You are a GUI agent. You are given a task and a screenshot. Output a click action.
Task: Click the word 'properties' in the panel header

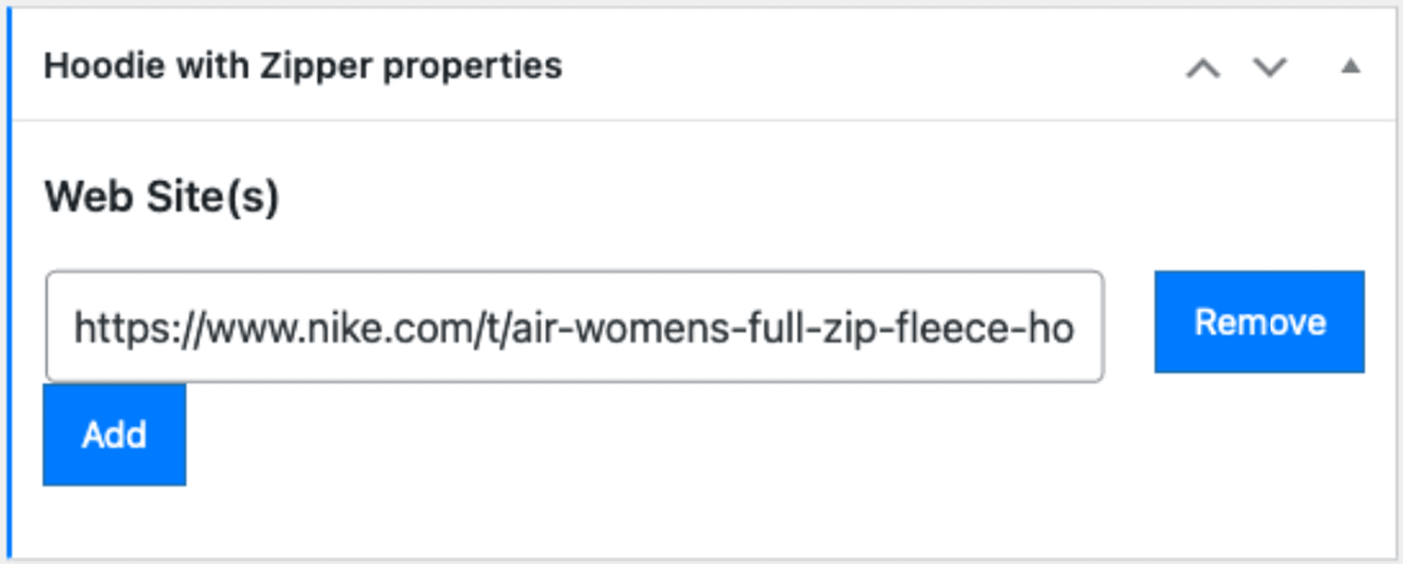click(472, 67)
